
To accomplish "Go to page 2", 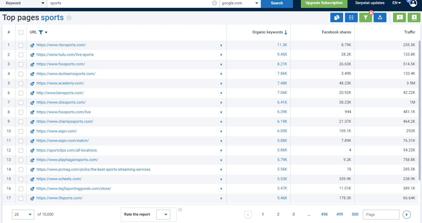I will tap(278, 214).
